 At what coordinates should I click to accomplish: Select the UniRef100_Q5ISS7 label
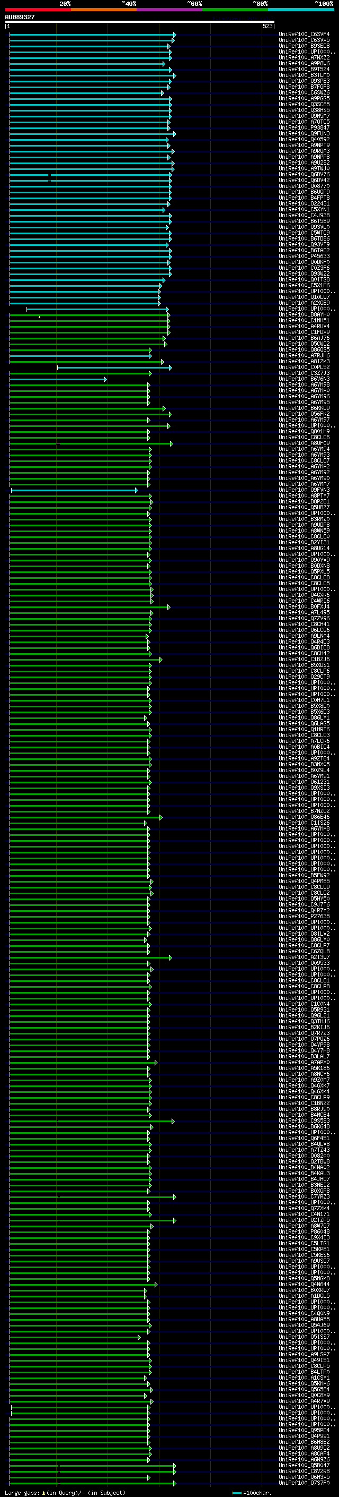click(304, 1337)
